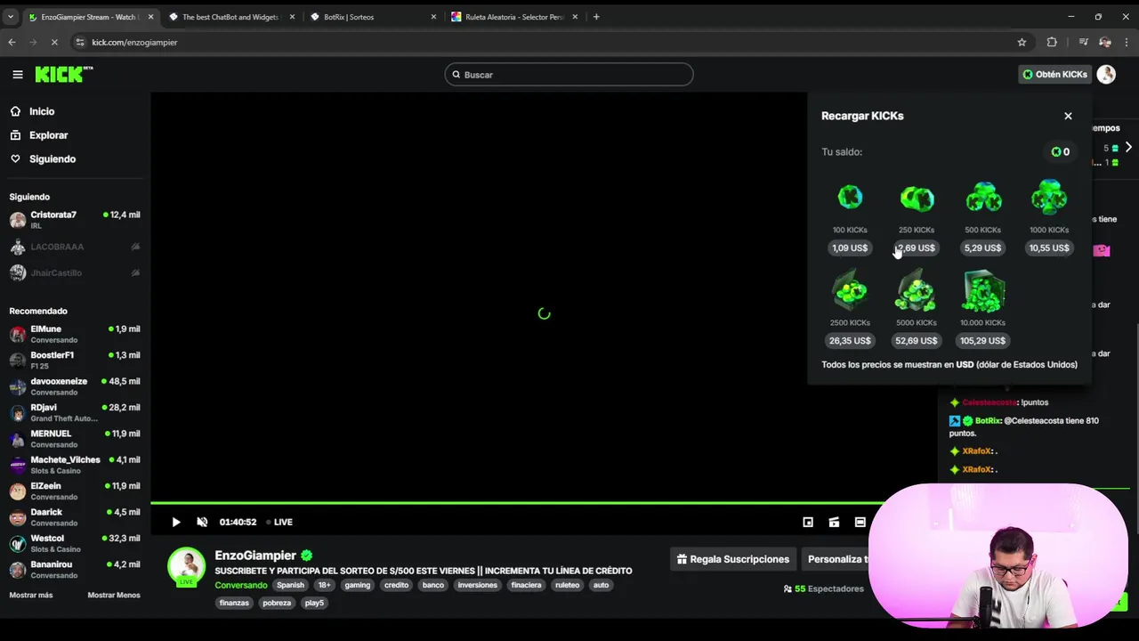The width and height of the screenshot is (1139, 641).
Task: Buy the 26,35 US$ pack
Action: (x=850, y=341)
